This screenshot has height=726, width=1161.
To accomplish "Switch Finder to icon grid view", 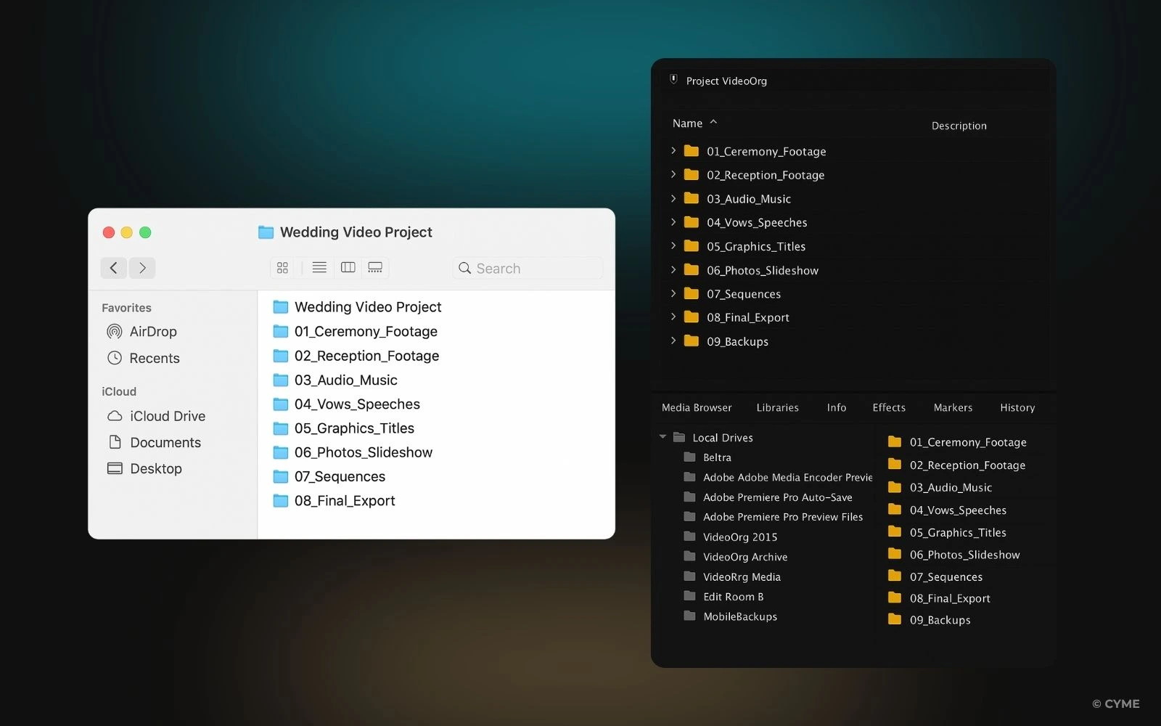I will pos(282,268).
